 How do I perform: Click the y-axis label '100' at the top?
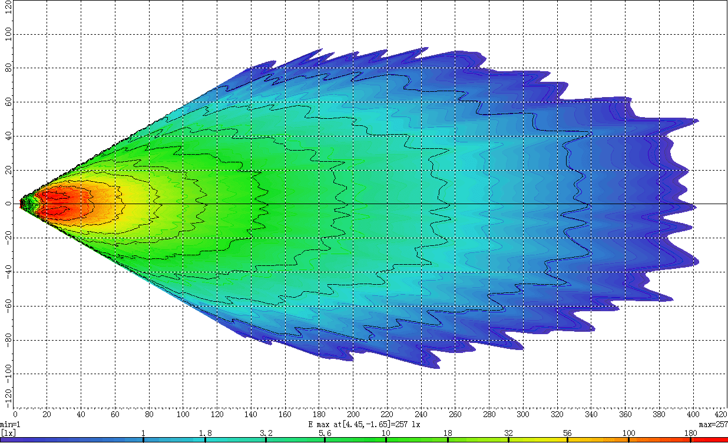6,35
